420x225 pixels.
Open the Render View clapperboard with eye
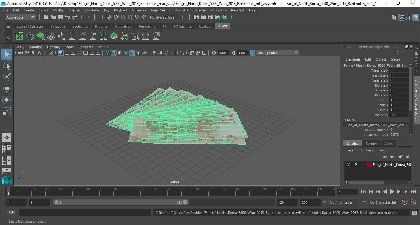pyautogui.click(x=196, y=17)
